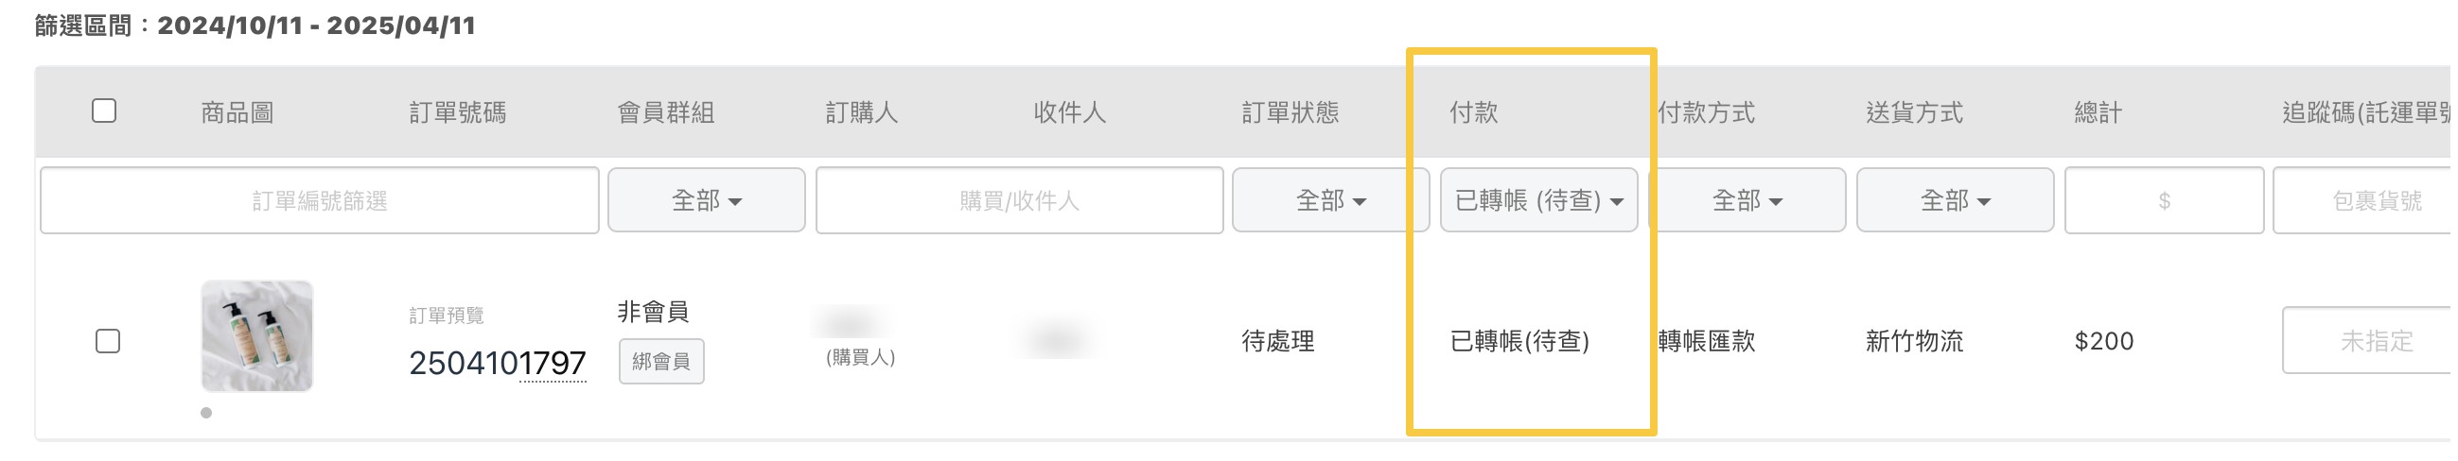The image size is (2458, 461).
Task: Focus the 包裹貨號 filter input
Action: (2366, 200)
